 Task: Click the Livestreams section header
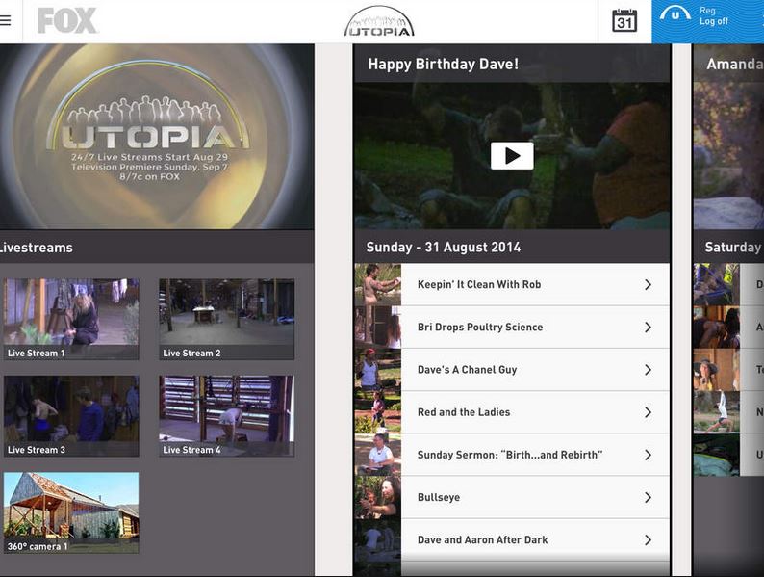click(x=37, y=248)
